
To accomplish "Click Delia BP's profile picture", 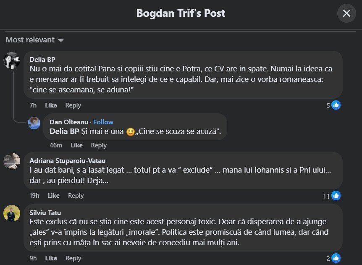I will click(12, 60).
